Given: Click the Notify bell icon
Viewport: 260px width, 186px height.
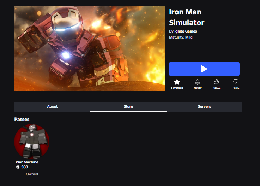Looking at the screenshot, I should [x=198, y=82].
